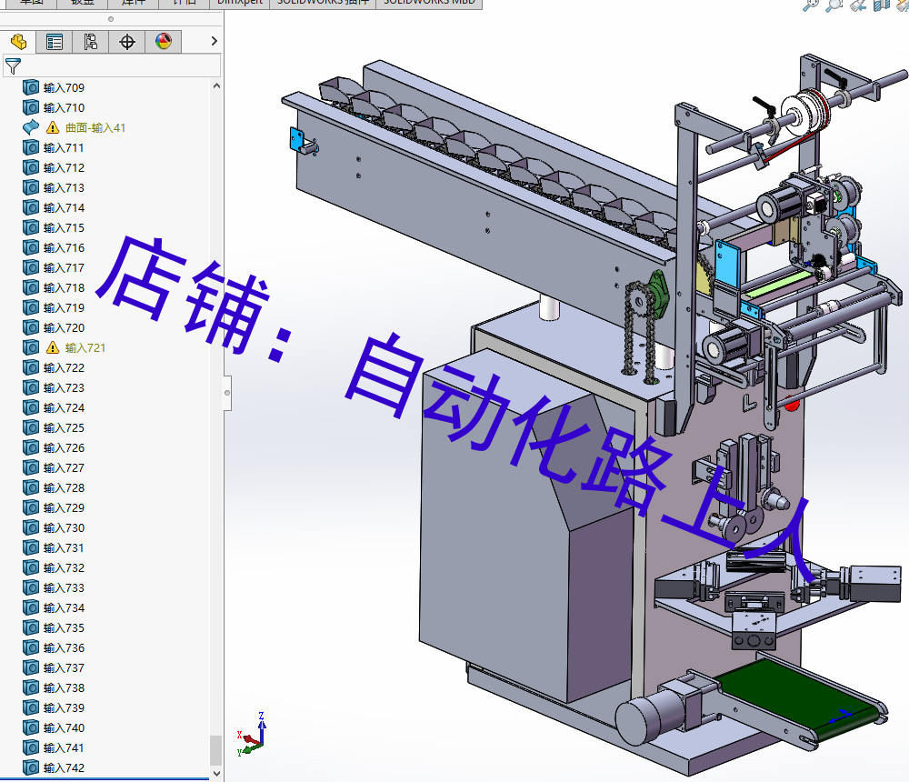The image size is (909, 782).
Task: Click the body icon of 输入709
Action: [x=31, y=87]
